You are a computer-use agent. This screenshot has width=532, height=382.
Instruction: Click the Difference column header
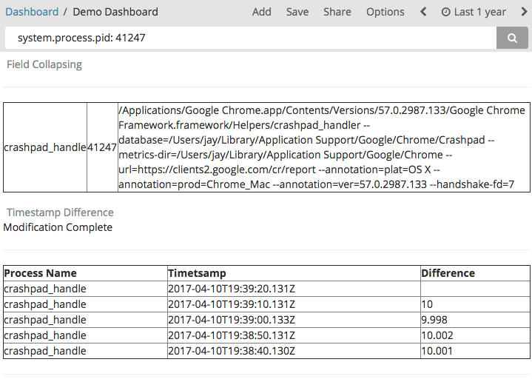475,273
